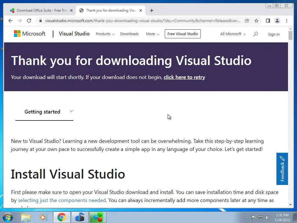Screen dimensions: 297x223
Task: Click the colored cubes taskbar icon
Action: 97,217
